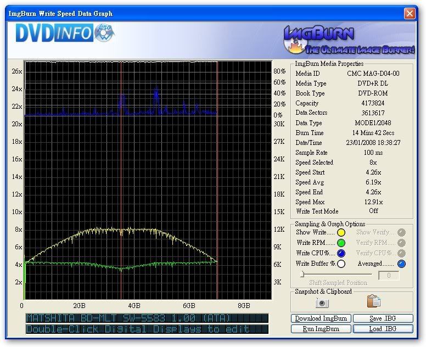The width and height of the screenshot is (426, 347).
Task: Click the Download ImgBurn button
Action: click(321, 318)
